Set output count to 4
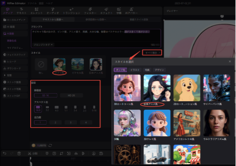The height and width of the screenshot is (166, 236). [86, 122]
